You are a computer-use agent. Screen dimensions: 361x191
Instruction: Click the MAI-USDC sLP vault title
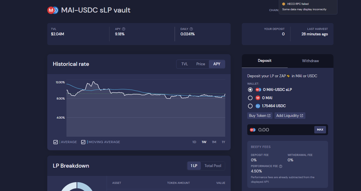coord(96,10)
